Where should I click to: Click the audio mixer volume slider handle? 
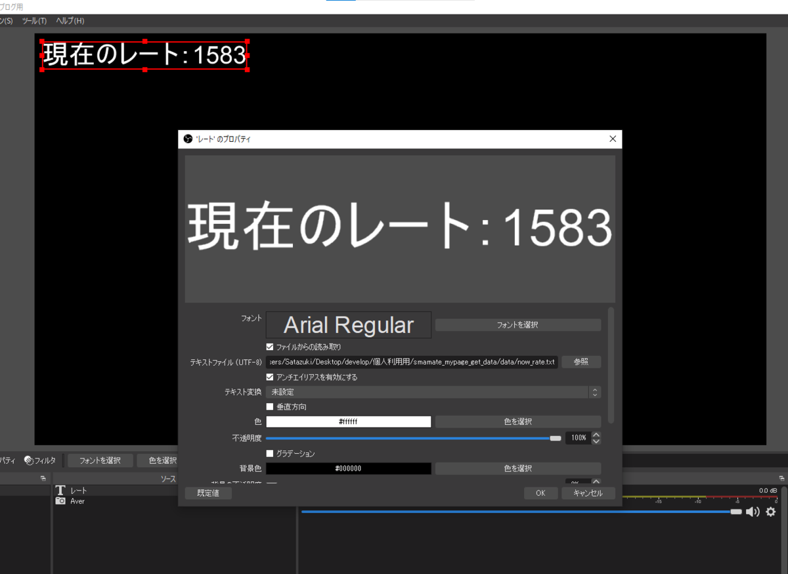736,512
